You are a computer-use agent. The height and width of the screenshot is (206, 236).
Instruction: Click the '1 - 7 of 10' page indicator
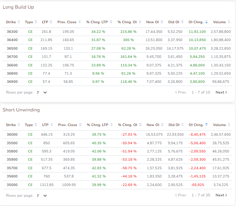pyautogui.click(x=201, y=92)
